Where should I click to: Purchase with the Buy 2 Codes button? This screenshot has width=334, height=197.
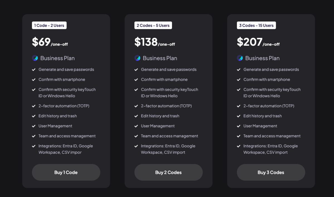pyautogui.click(x=168, y=172)
